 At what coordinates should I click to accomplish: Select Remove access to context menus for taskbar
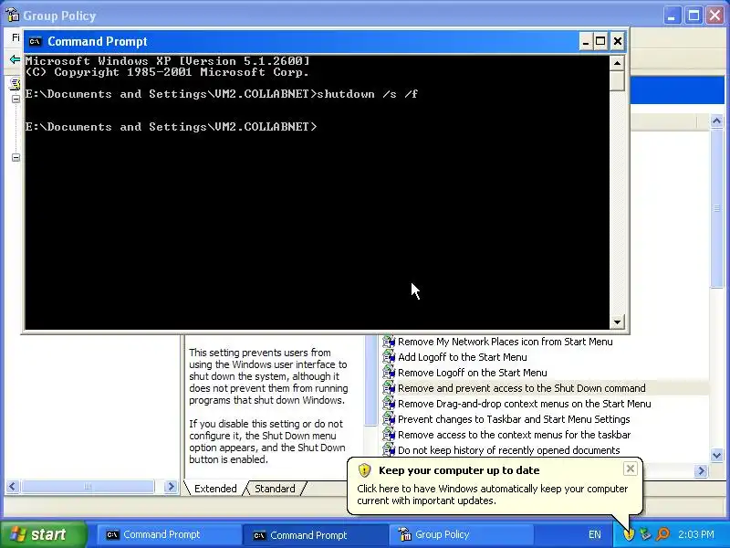[514, 435]
